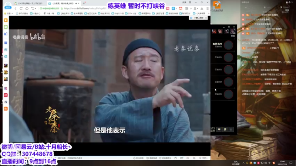
Task: Click the bilibili video player frame
Action: point(110,86)
